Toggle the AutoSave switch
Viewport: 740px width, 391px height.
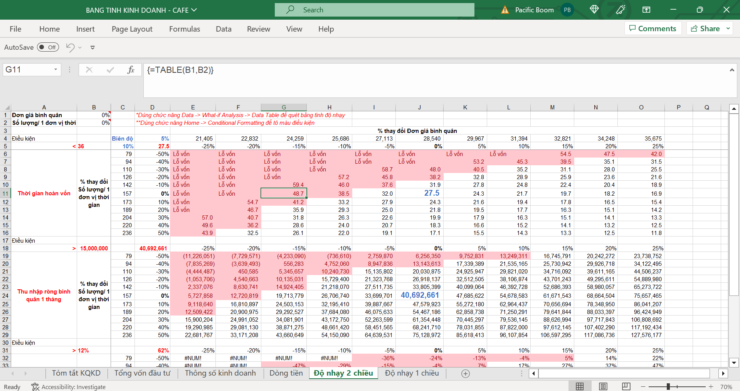pos(48,47)
